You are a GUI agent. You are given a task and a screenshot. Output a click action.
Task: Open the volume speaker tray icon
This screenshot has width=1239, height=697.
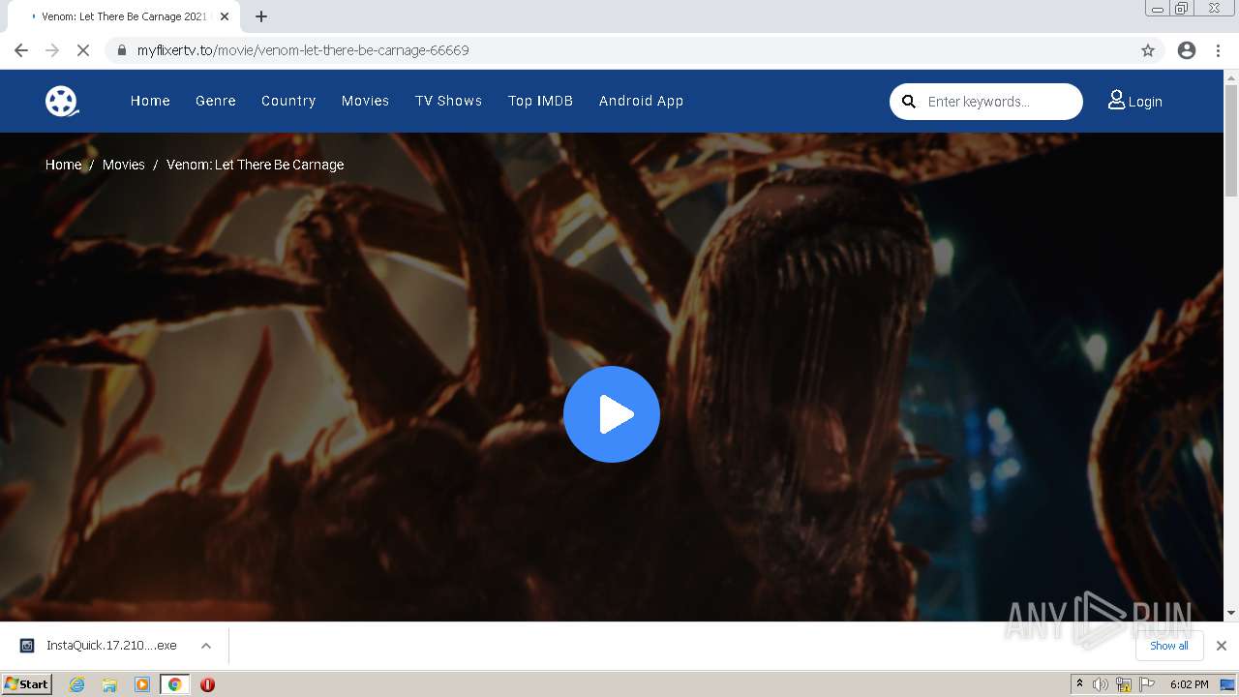[1101, 684]
